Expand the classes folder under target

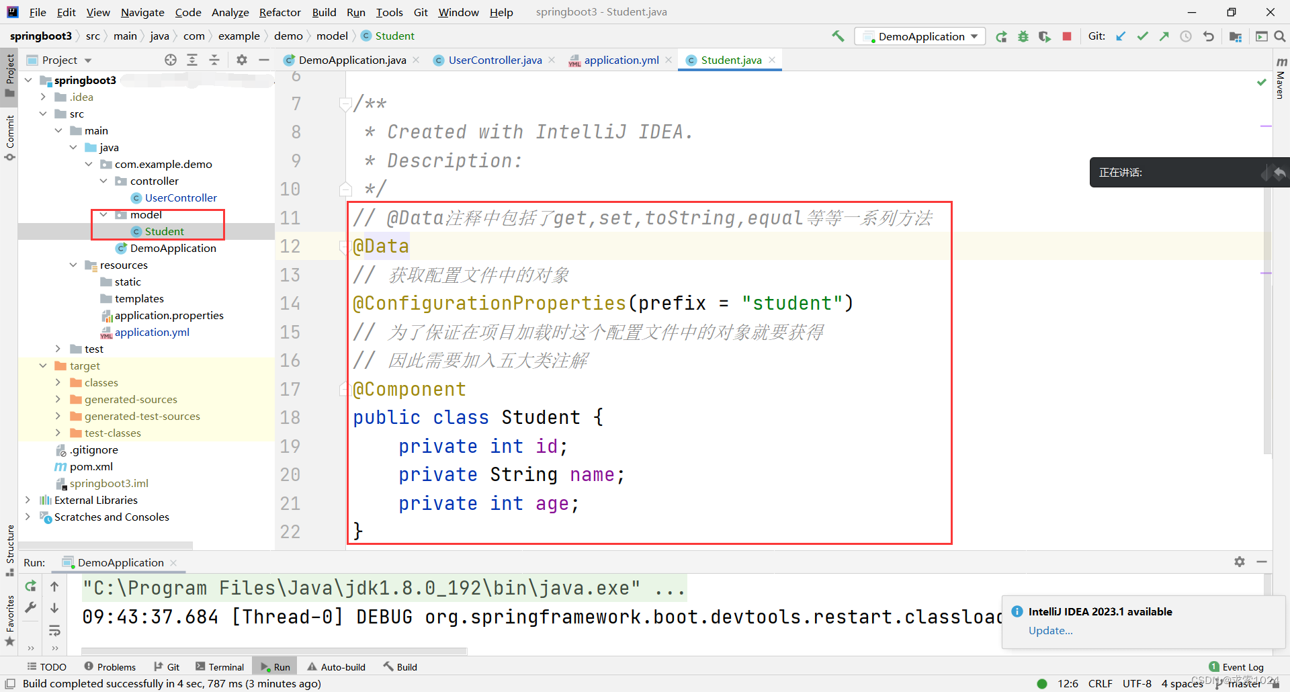[x=58, y=382]
